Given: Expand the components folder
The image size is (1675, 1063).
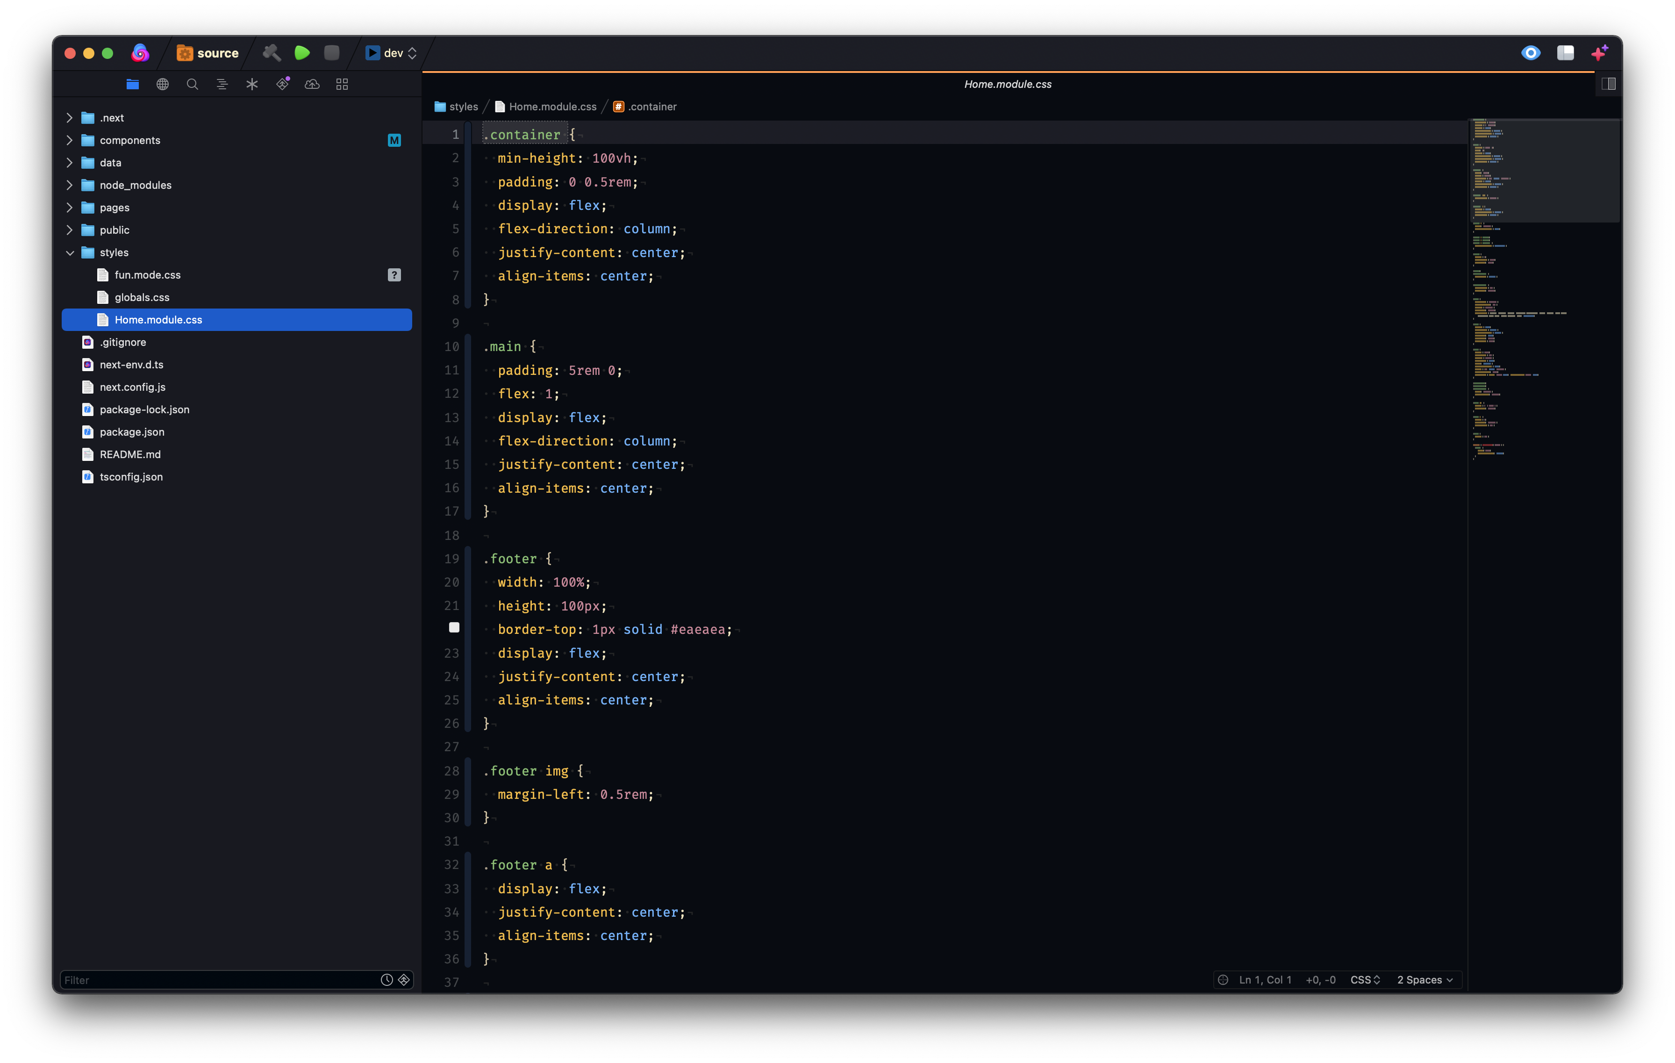Looking at the screenshot, I should pos(70,141).
